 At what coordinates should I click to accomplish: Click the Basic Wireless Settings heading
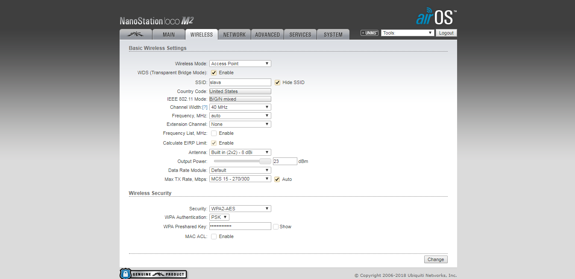tap(158, 48)
